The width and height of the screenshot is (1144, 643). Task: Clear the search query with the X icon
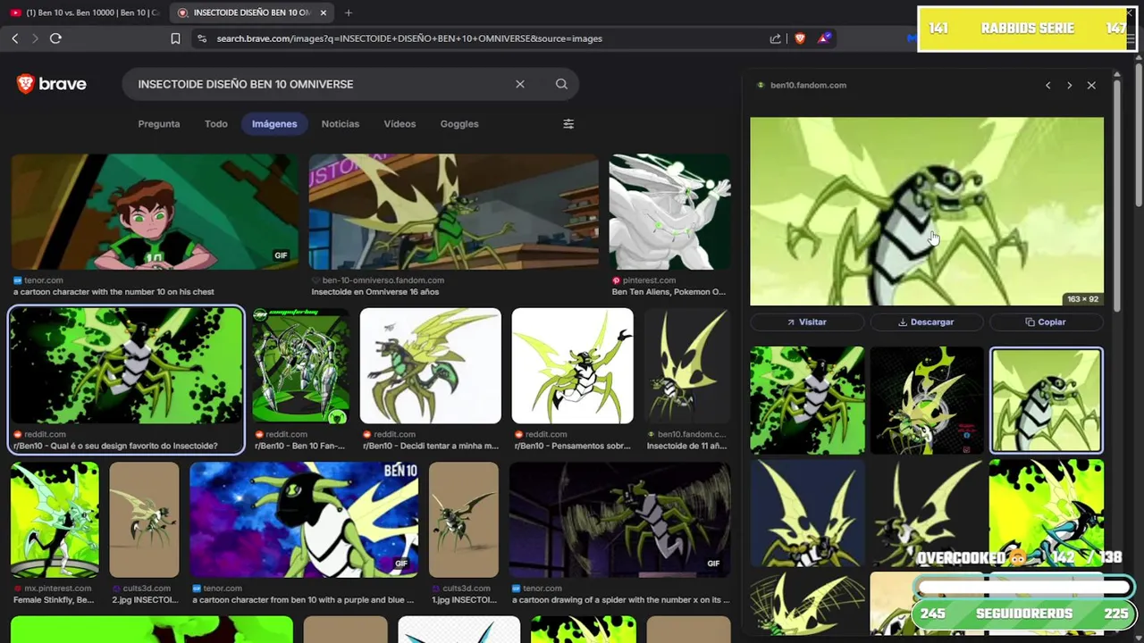(x=520, y=84)
